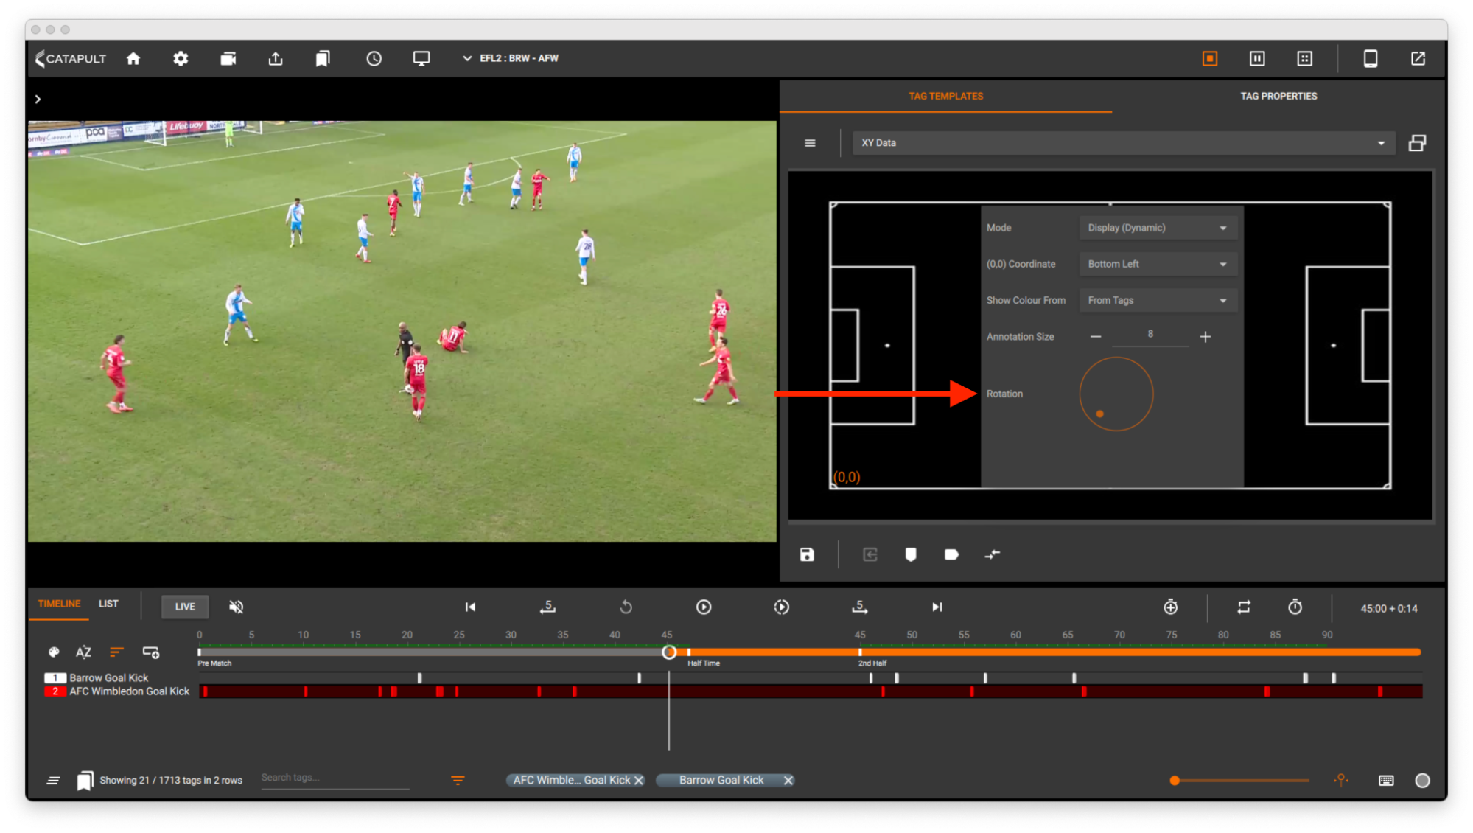This screenshot has height=833, width=1473.
Task: Open Mode Display (Dynamic) dropdown
Action: 1158,228
